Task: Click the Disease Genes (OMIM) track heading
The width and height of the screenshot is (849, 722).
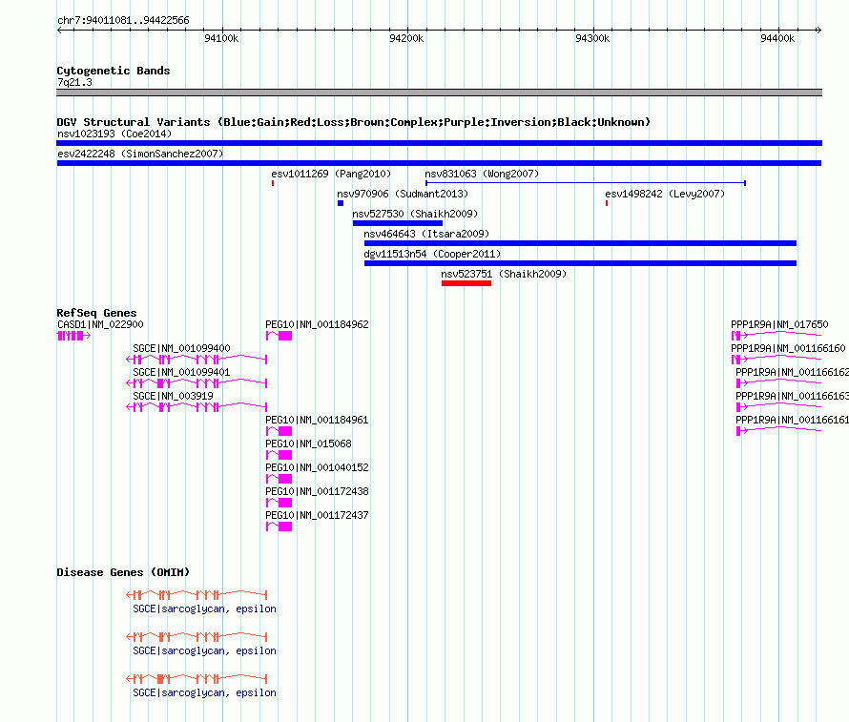Action: click(123, 572)
